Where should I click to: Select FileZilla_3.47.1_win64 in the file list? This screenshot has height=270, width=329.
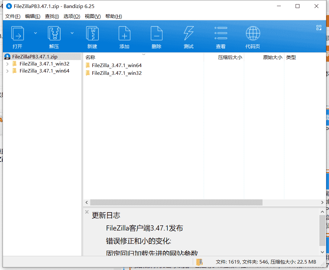(117, 65)
